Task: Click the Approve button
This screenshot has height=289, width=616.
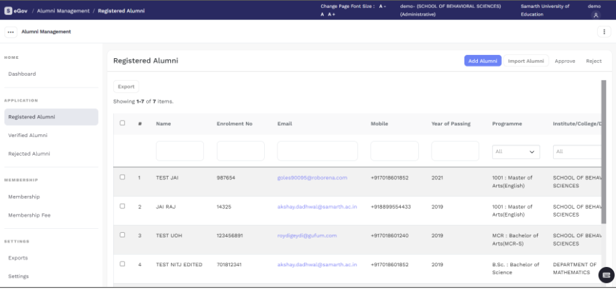Action: (x=565, y=61)
